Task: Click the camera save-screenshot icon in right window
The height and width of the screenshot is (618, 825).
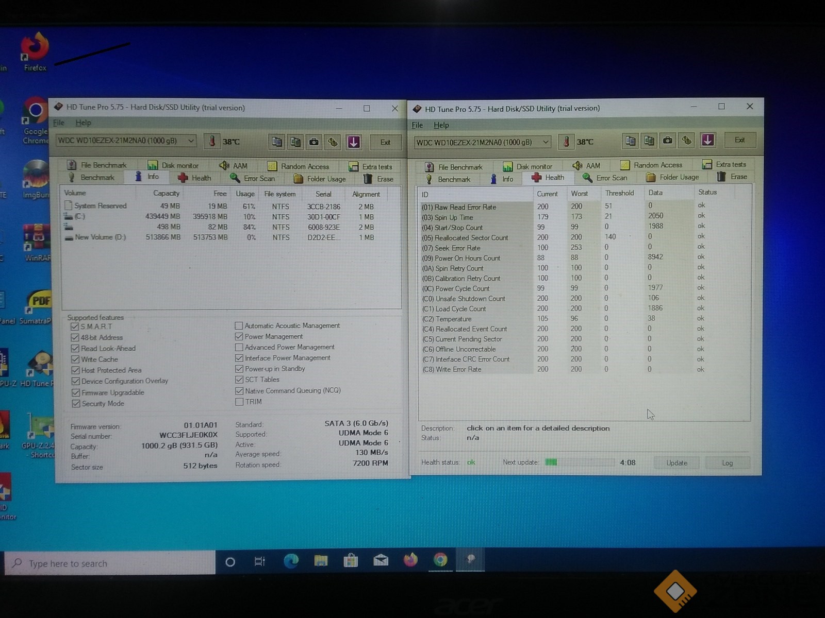Action: tap(668, 140)
